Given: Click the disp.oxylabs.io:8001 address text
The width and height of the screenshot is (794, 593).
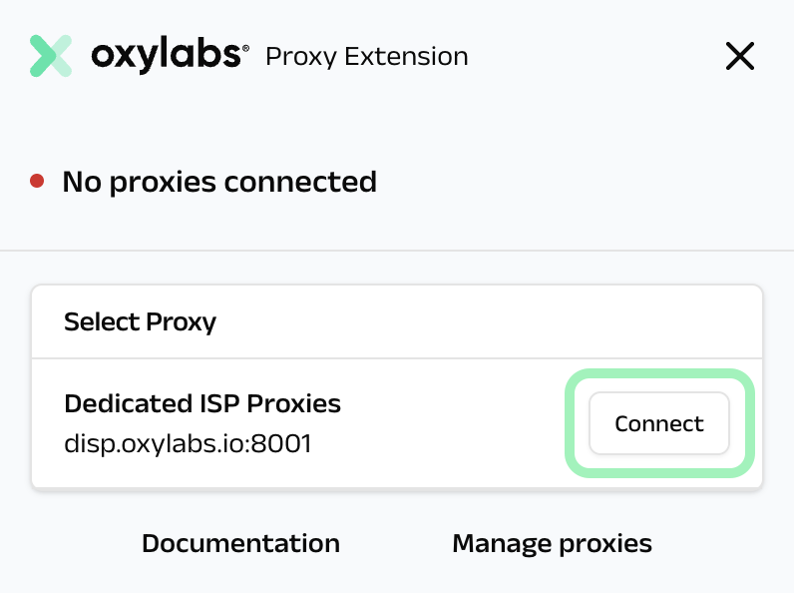Looking at the screenshot, I should (188, 443).
